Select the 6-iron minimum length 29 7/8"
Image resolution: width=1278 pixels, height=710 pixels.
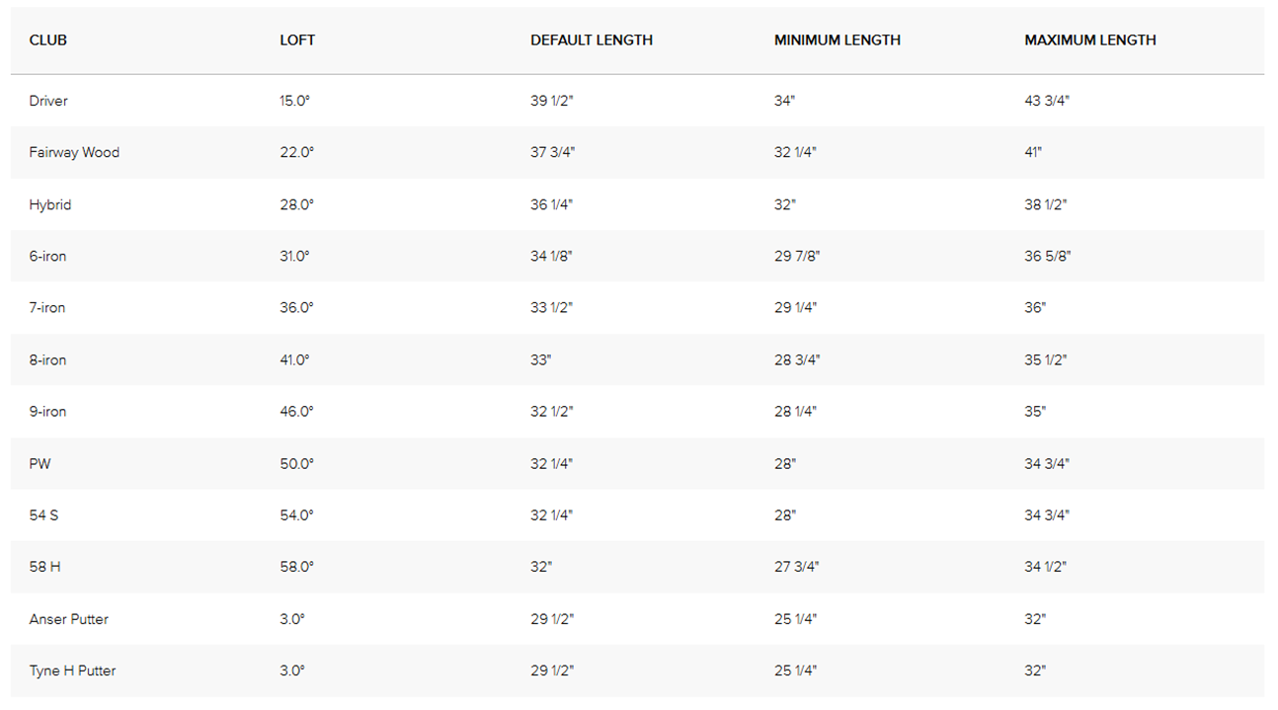click(797, 256)
